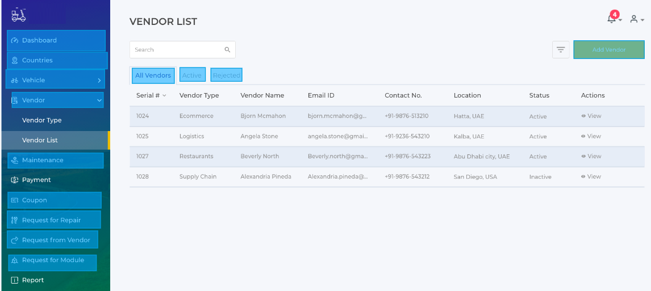The image size is (651, 291).
Task: Click the Dashboard gauge icon
Action: pos(15,41)
